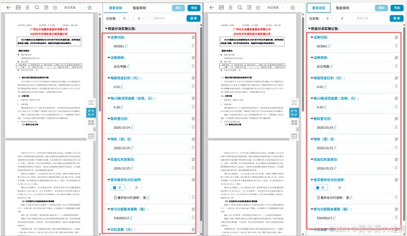Click the 差异化分红送转 value row, left panel
This screenshot has height=236, width=407.
(x=149, y=198)
